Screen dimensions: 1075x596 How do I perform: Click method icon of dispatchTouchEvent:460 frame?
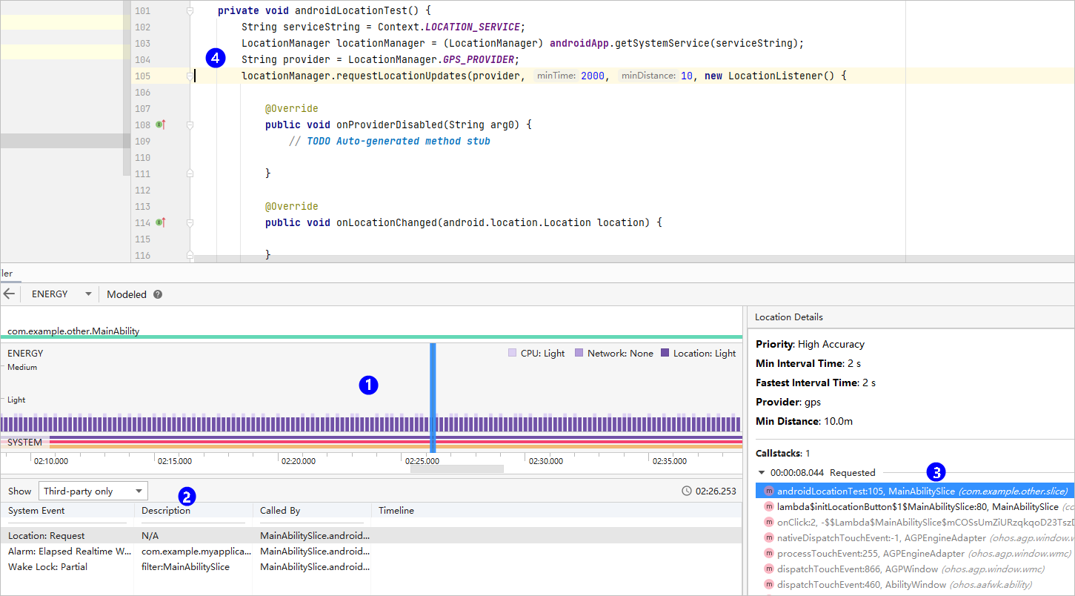pos(769,585)
